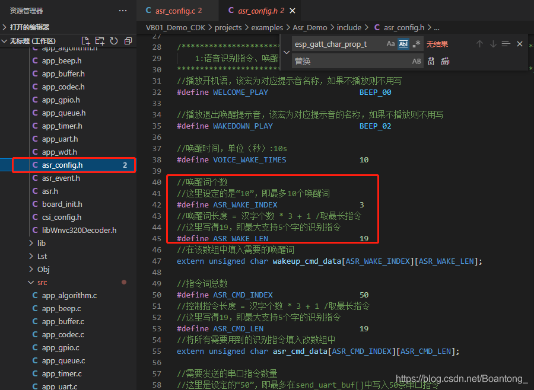This screenshot has height=390, width=534.
Task: Open the explorer more actions ellipsis
Action: [x=123, y=11]
